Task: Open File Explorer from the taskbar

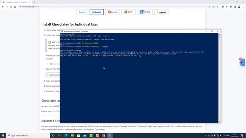Action: point(72,135)
